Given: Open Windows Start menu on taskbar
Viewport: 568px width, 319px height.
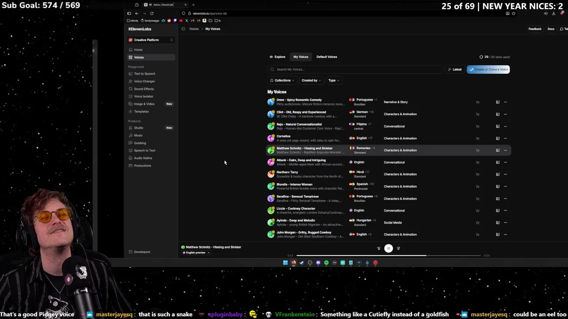Looking at the screenshot, I should pos(285,263).
